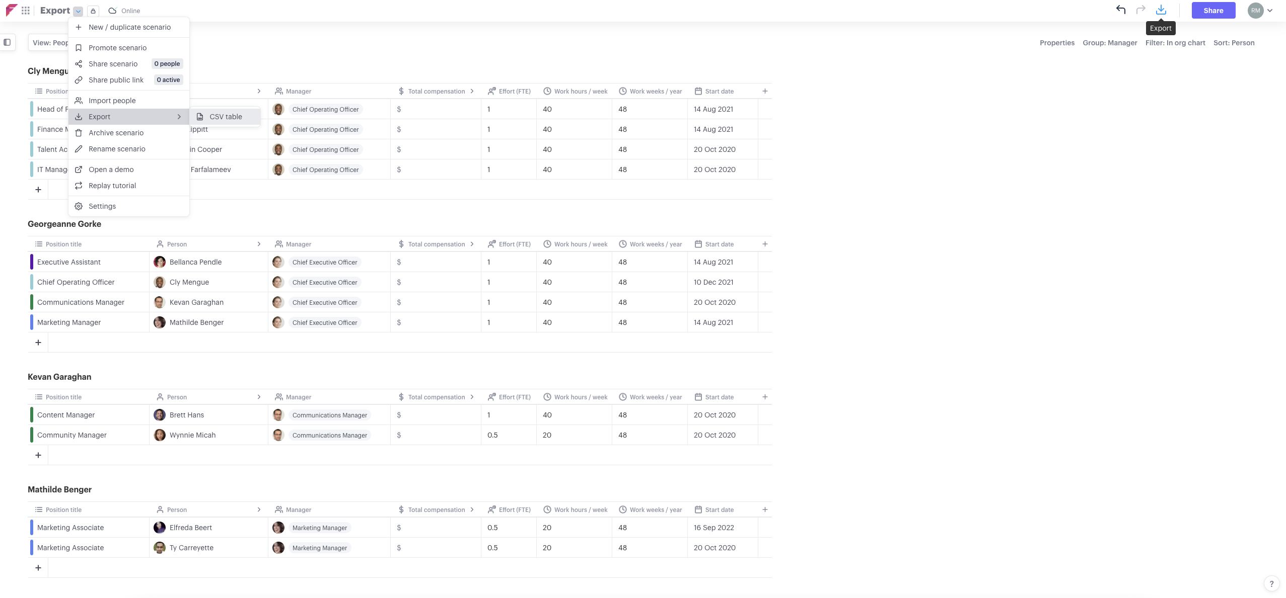
Task: Select the Promote scenario option
Action: 117,48
